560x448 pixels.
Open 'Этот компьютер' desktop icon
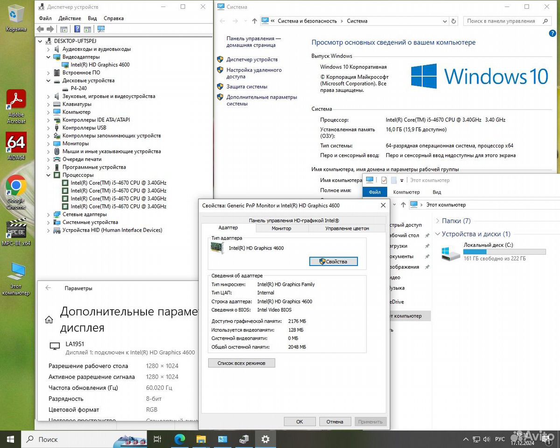16,279
